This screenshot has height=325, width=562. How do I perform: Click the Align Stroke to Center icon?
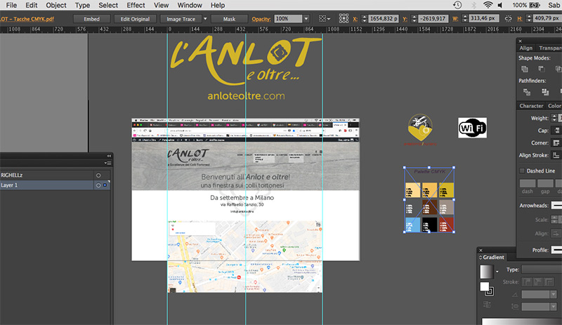pyautogui.click(x=556, y=155)
